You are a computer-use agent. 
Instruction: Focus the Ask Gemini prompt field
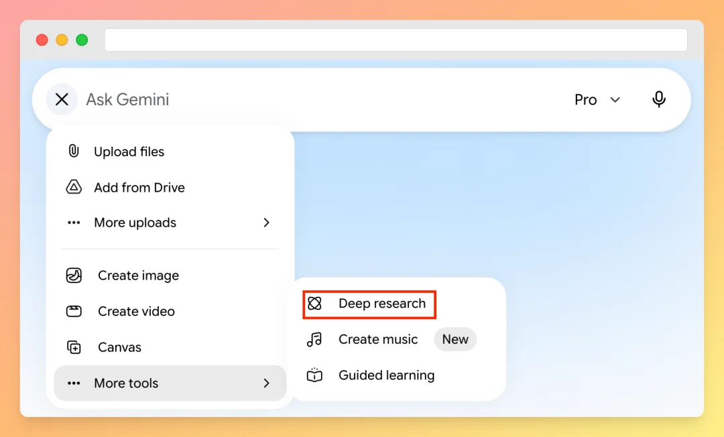(x=323, y=100)
